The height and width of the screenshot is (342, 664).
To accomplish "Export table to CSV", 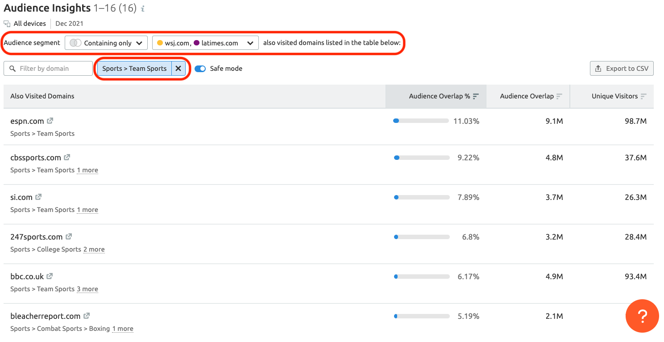I will click(x=622, y=69).
